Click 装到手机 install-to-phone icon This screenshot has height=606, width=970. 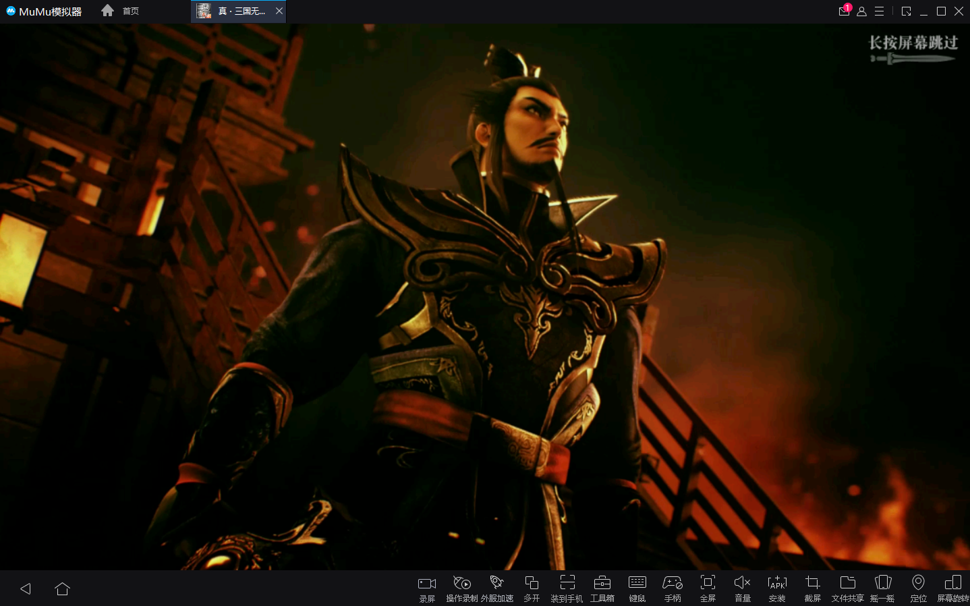(x=567, y=588)
